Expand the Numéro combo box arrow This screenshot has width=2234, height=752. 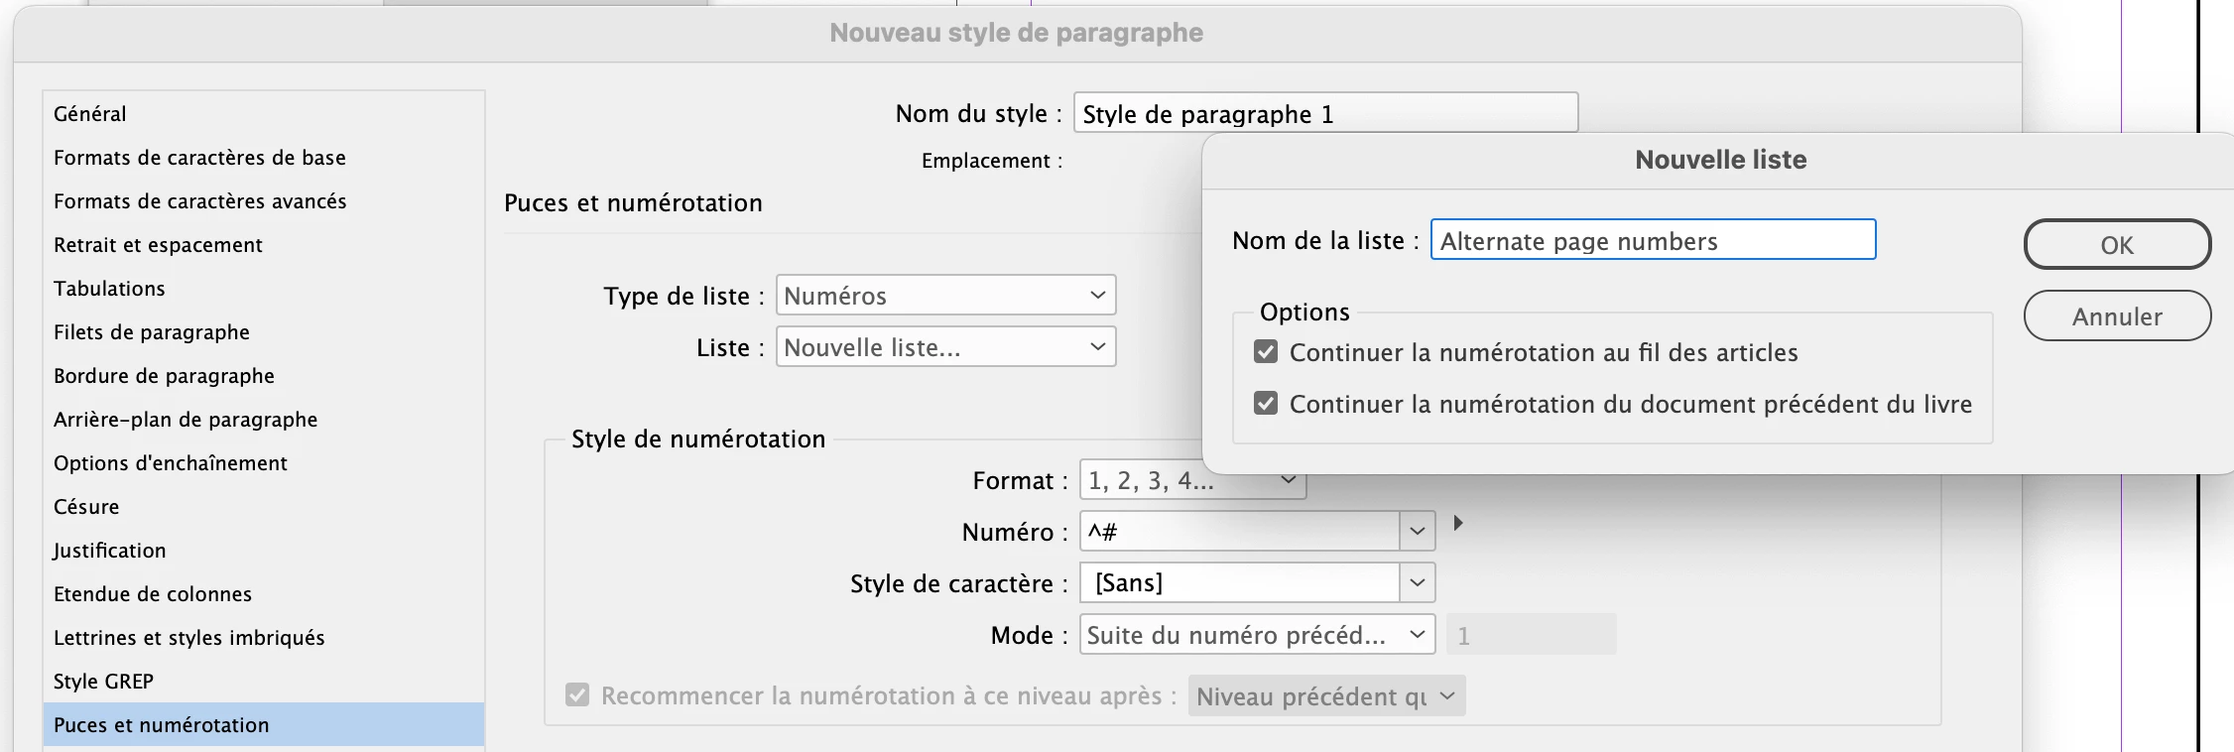1417,532
